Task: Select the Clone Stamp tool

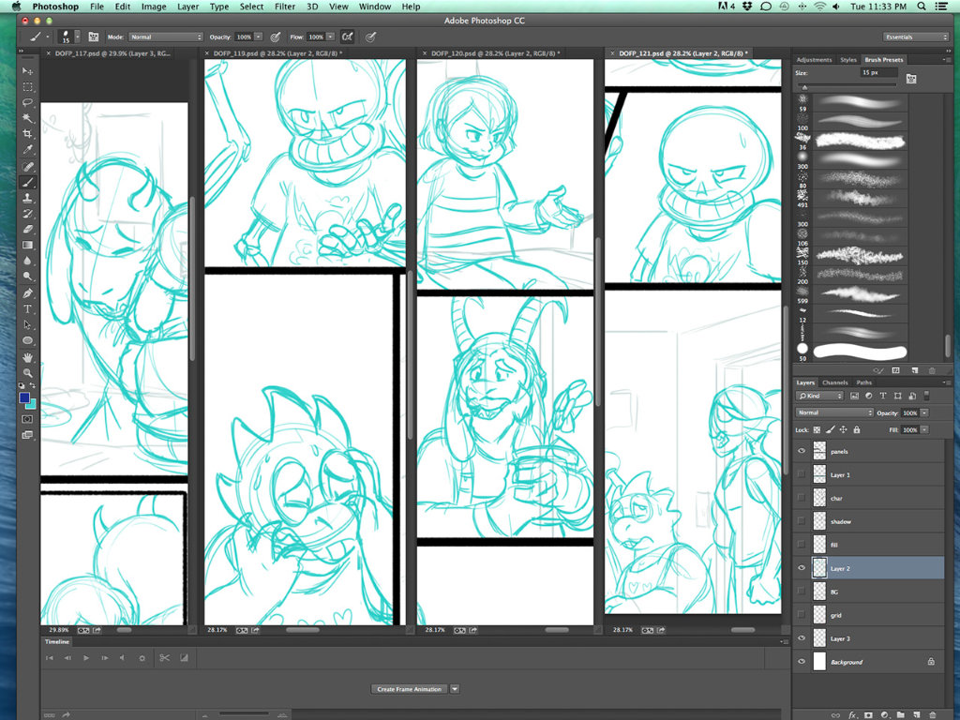Action: click(x=27, y=199)
